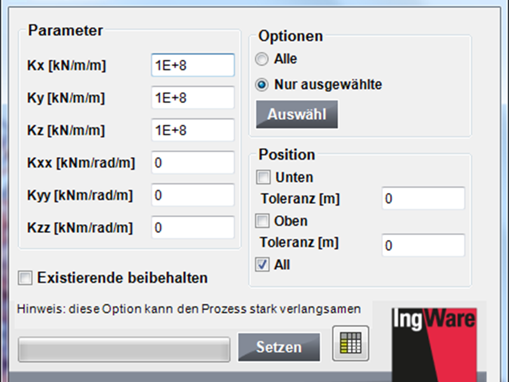This screenshot has height=382, width=509.
Task: Click the Kx stiffness input field
Action: (193, 65)
